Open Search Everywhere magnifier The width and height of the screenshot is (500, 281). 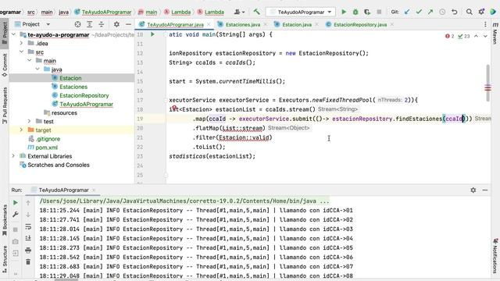tap(469, 12)
